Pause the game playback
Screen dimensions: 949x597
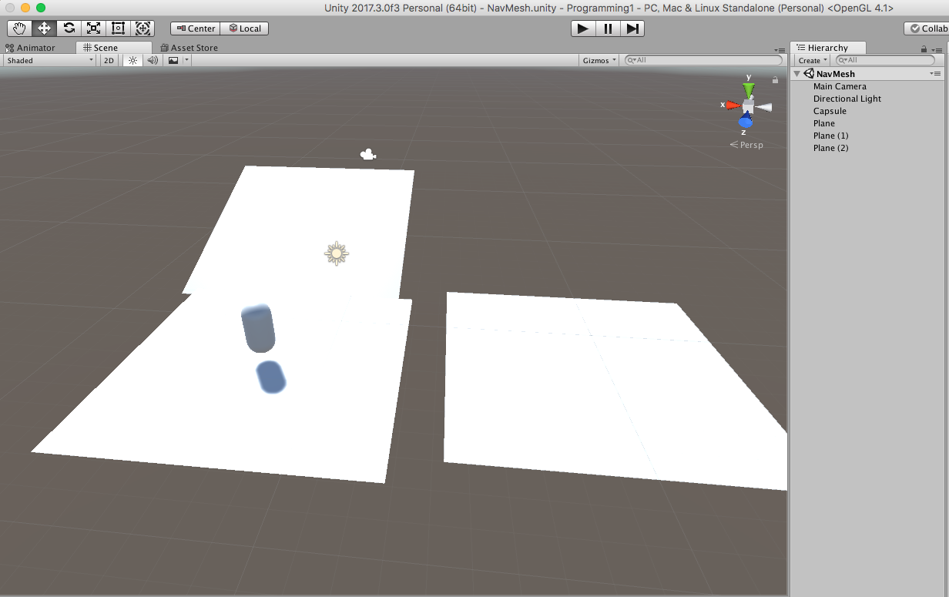pyautogui.click(x=608, y=29)
